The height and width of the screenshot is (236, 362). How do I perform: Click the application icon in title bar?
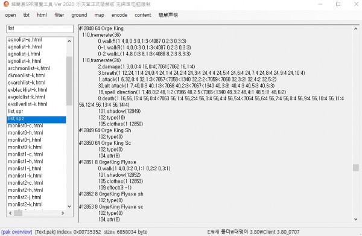pyautogui.click(x=6, y=4)
